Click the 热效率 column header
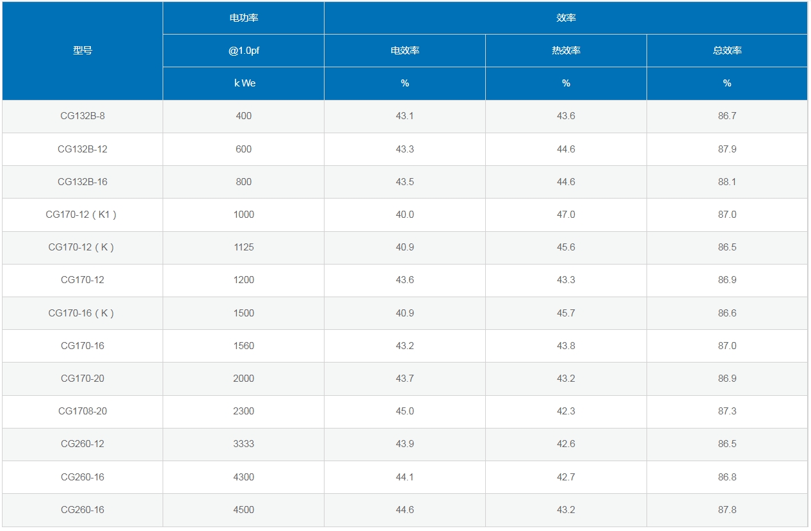Screen dimensions: 811x531 [x=566, y=51]
